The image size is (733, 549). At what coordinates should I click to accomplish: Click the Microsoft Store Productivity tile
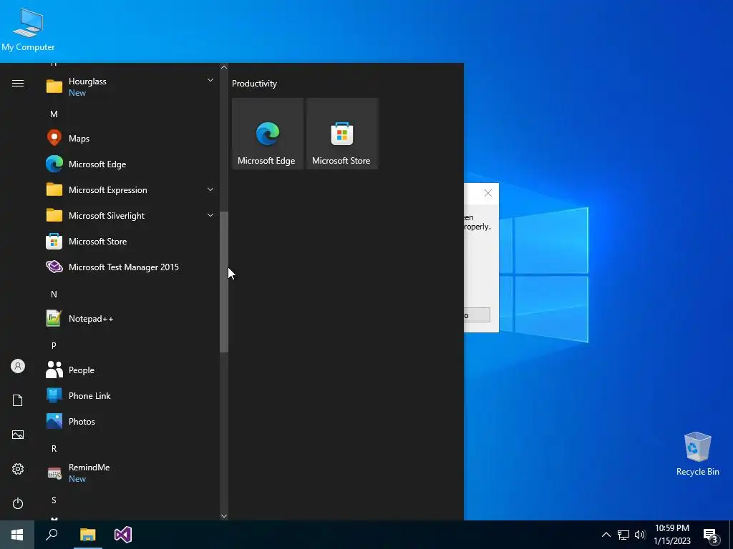coord(341,134)
